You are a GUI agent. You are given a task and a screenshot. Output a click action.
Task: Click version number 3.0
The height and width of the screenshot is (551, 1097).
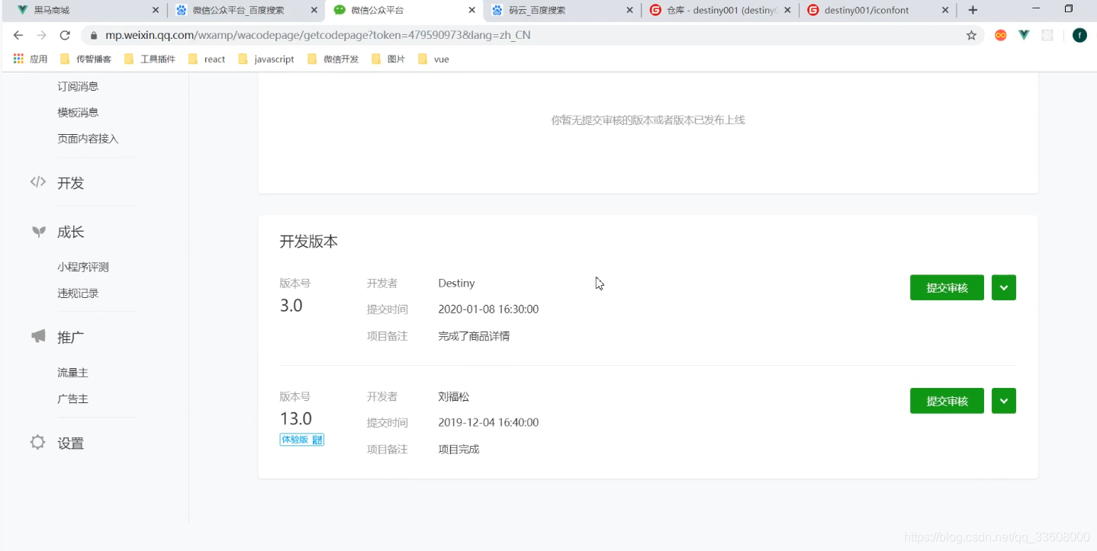pyautogui.click(x=291, y=306)
